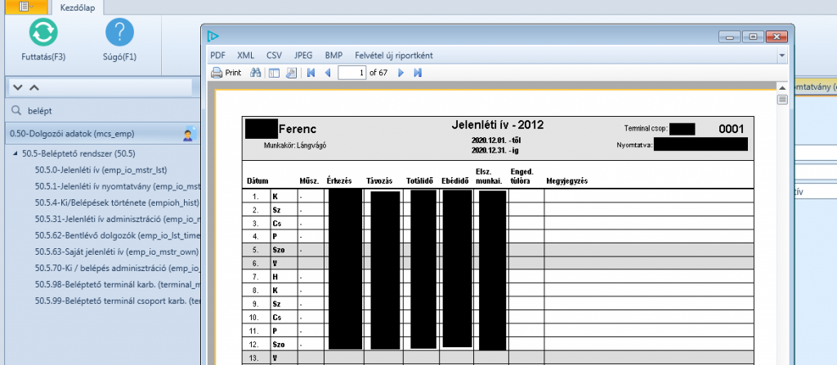Toggle the report panel layout icon
The image size is (837, 365).
[274, 73]
